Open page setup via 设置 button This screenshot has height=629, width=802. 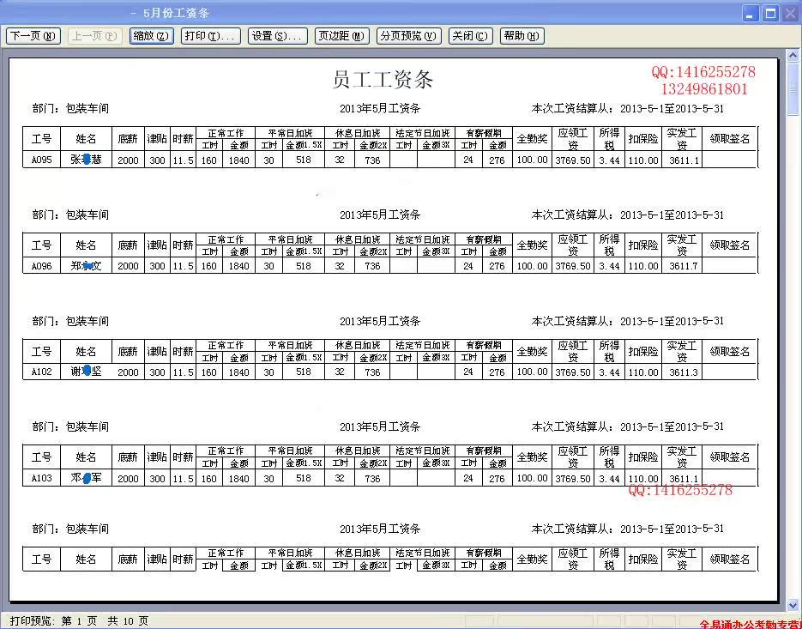[277, 36]
